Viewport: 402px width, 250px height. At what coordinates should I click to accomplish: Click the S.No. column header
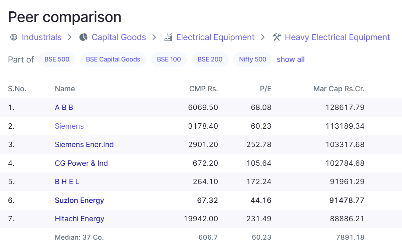[17, 89]
